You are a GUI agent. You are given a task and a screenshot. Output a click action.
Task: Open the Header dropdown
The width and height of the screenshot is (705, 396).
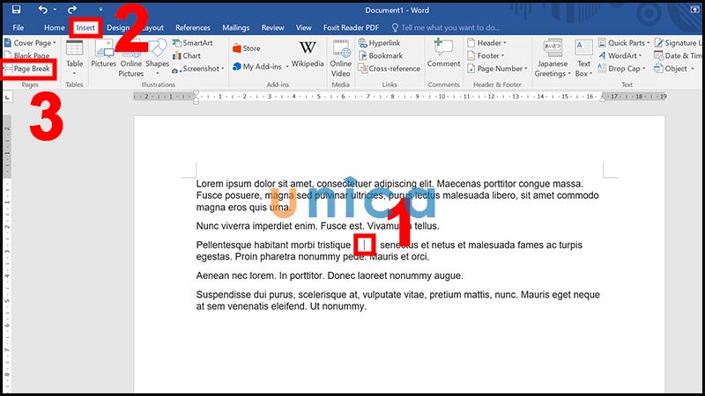(487, 42)
